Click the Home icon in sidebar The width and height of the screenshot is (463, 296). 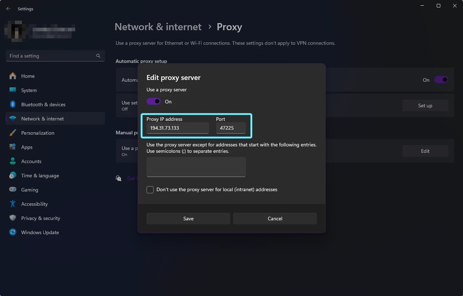pos(13,76)
